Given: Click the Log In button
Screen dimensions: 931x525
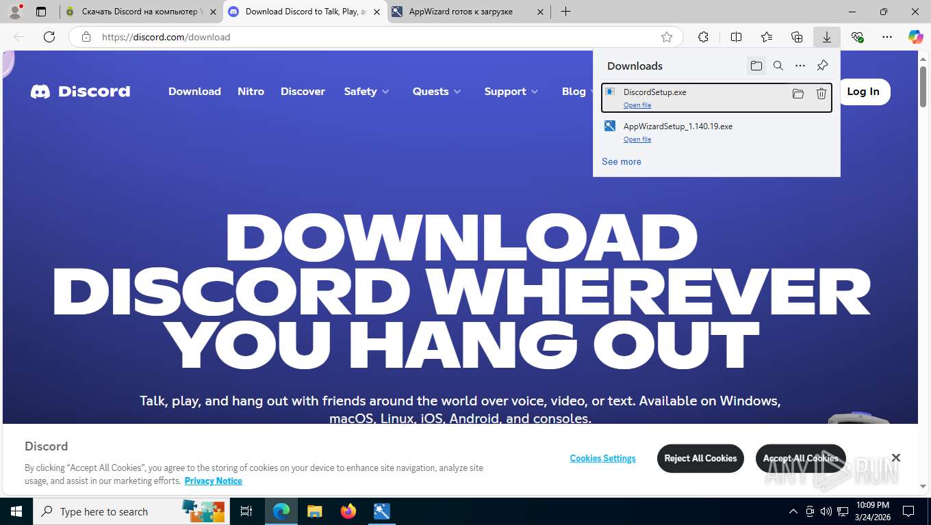Looking at the screenshot, I should pyautogui.click(x=863, y=92).
